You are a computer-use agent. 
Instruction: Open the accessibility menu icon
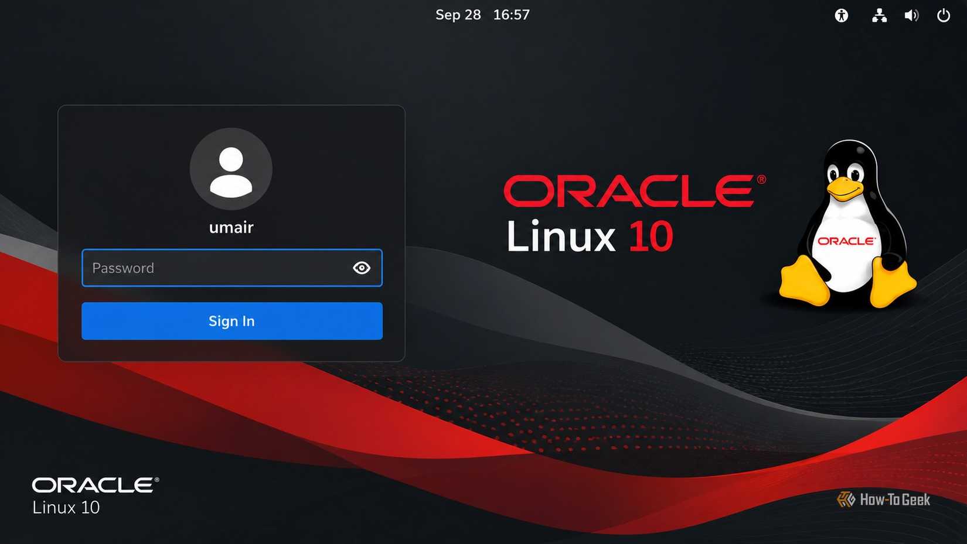coord(842,15)
